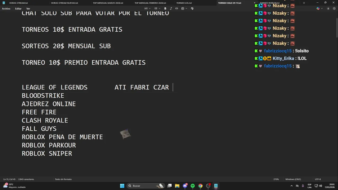Open OBS Studio from the taskbar
The image size is (338, 190).
[x=208, y=186]
